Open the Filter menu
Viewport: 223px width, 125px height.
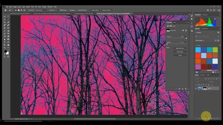coord(32,7)
